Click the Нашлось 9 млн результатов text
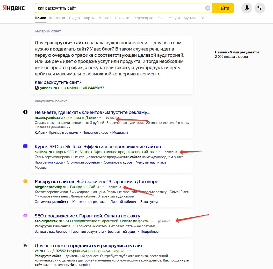 pyautogui.click(x=237, y=52)
